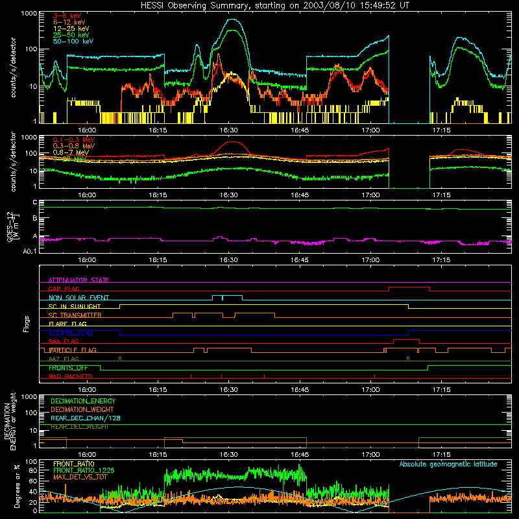
Task: Select the BAD_PACKETS flag label
Action: [71, 376]
